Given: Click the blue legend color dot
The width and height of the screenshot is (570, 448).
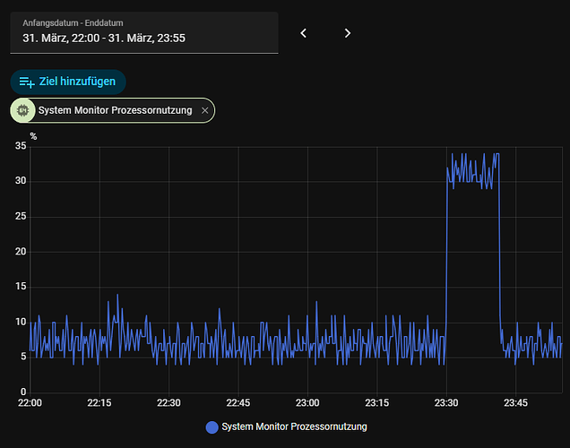Looking at the screenshot, I should [212, 427].
